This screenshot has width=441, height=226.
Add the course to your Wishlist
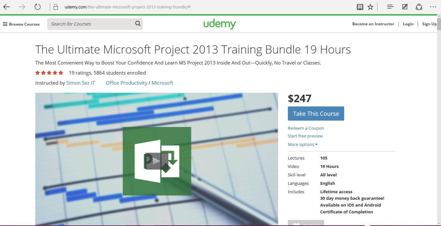tap(306, 224)
